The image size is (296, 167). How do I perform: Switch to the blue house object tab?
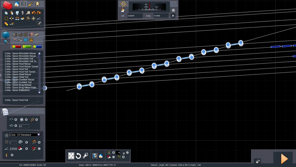tap(17, 4)
